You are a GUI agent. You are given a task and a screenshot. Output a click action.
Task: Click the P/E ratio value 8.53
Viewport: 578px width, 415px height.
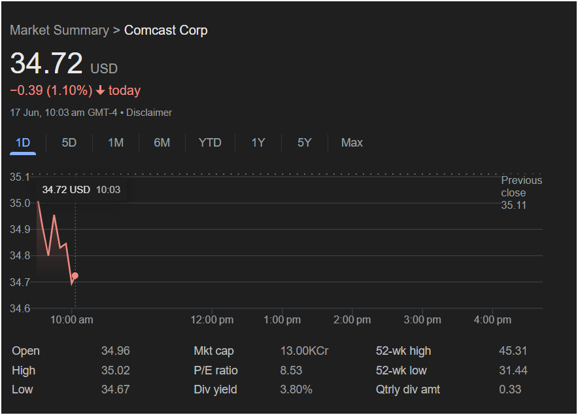(291, 370)
